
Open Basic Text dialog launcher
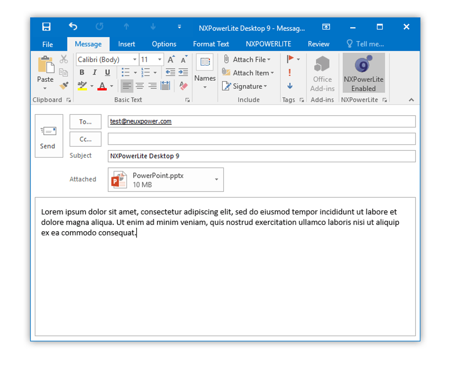(187, 100)
